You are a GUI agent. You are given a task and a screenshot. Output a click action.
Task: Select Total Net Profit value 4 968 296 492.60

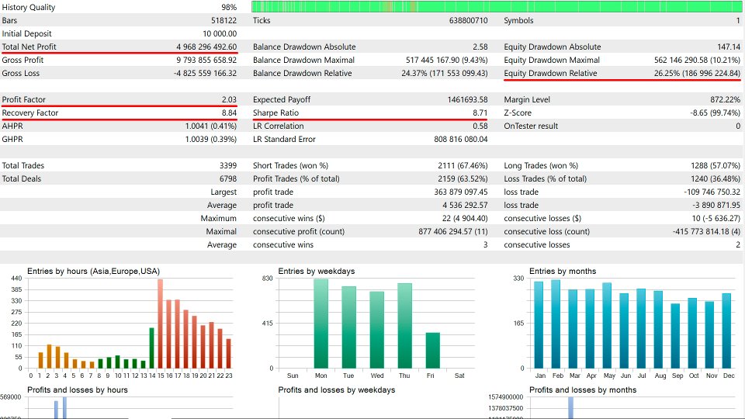point(206,47)
